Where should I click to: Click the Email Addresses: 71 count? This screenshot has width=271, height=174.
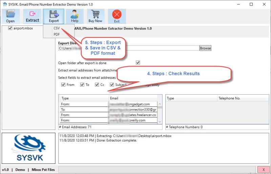75,127
